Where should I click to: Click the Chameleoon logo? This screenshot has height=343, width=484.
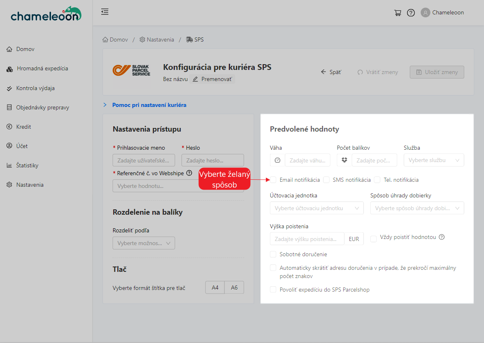point(46,14)
